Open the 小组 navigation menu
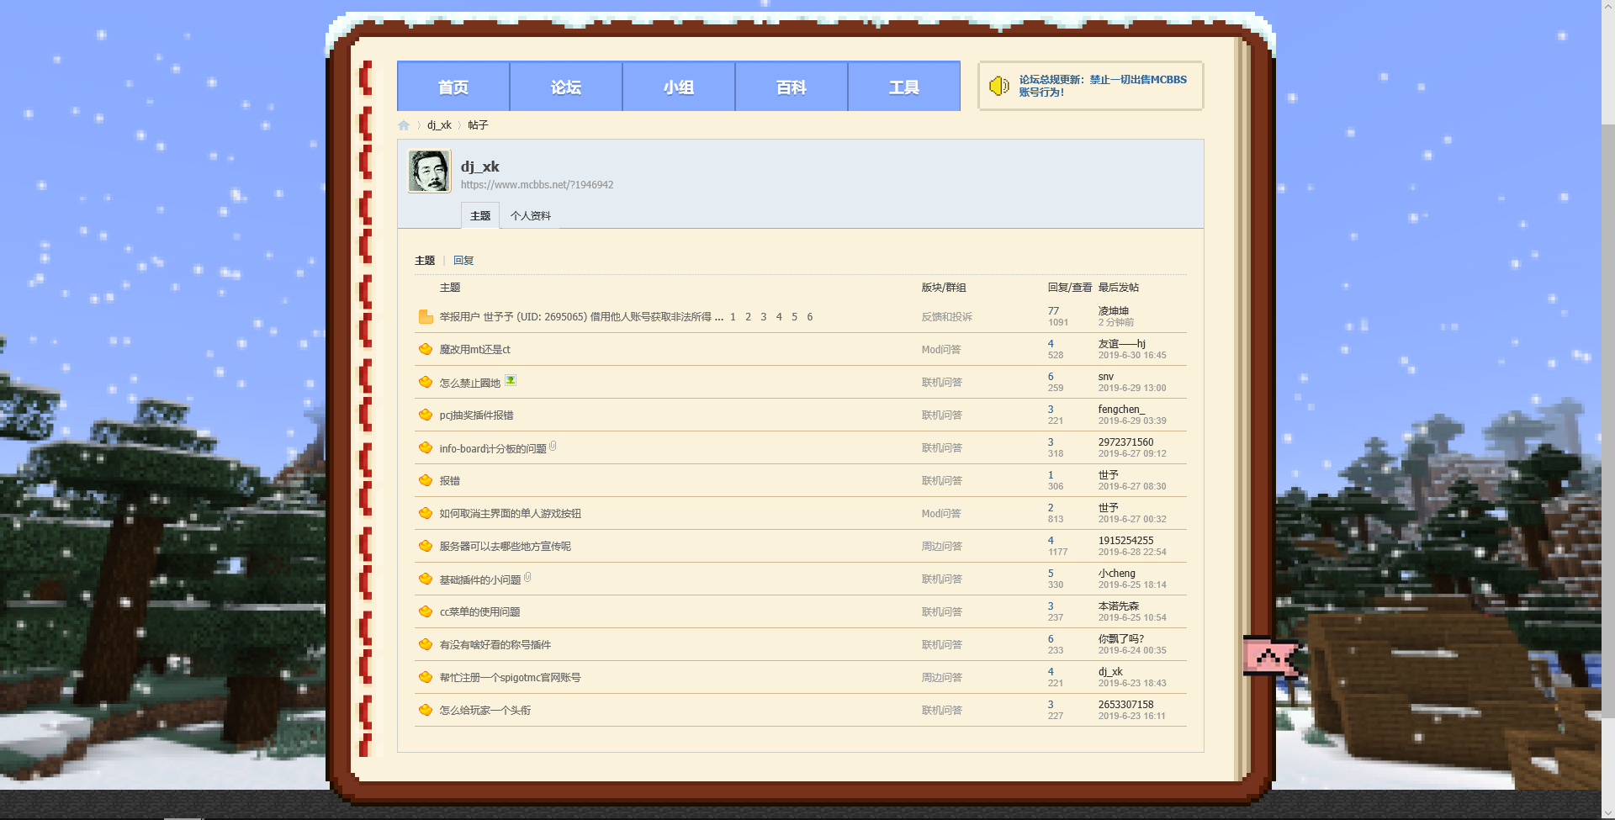This screenshot has width=1615, height=820. tap(679, 87)
